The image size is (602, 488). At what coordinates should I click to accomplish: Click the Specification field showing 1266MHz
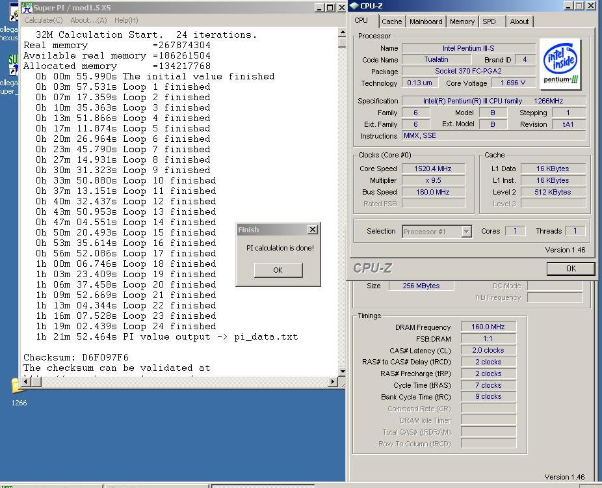[493, 101]
